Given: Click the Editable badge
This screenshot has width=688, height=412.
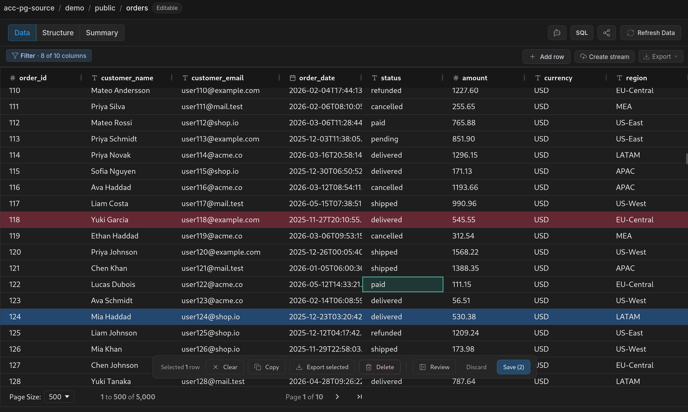Looking at the screenshot, I should pos(167,8).
